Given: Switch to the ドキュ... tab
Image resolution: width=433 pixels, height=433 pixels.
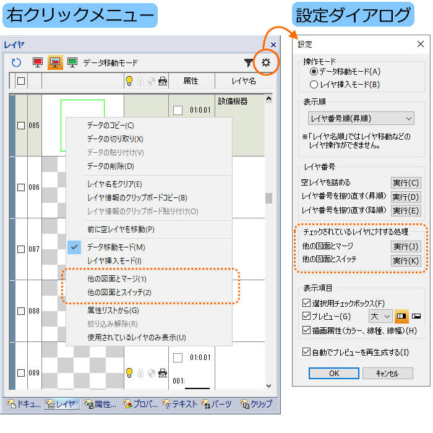Looking at the screenshot, I should pos(24,404).
